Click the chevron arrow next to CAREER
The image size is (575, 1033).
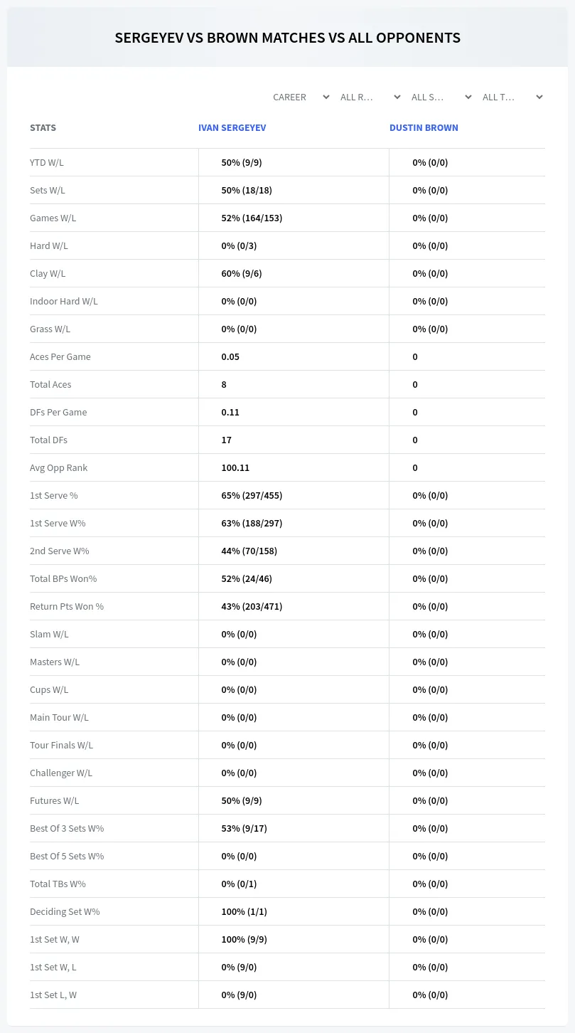coord(326,97)
